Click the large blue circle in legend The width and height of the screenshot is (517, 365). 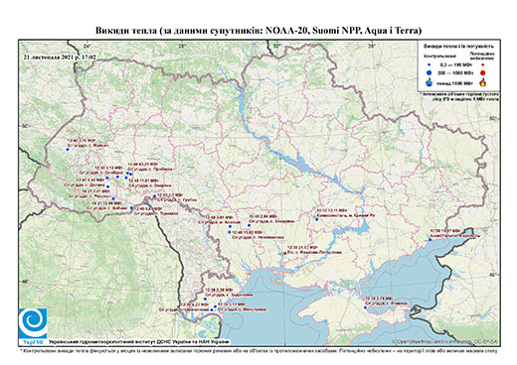[x=430, y=72]
